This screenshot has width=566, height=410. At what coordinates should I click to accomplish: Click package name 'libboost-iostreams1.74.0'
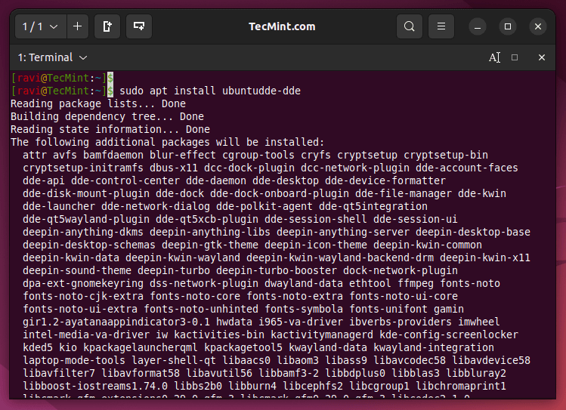point(95,386)
